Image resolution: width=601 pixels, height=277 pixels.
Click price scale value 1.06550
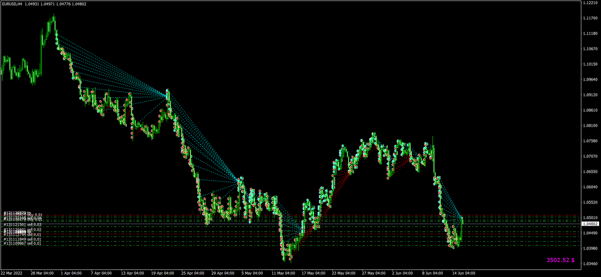(x=590, y=171)
